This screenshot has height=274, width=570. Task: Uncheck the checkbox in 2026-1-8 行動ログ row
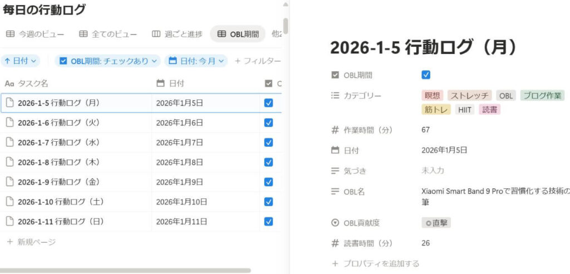pyautogui.click(x=269, y=162)
